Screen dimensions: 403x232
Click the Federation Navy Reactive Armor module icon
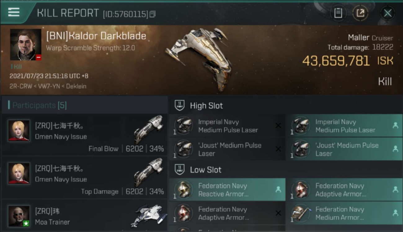pos(184,189)
